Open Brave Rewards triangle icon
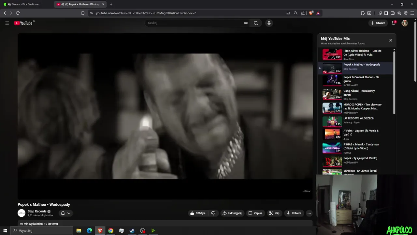This screenshot has height=235, width=417. [318, 13]
